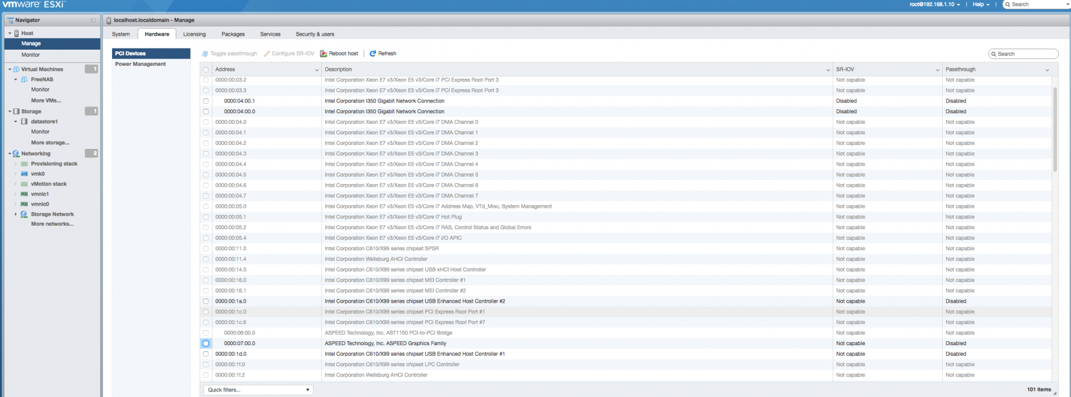This screenshot has height=397, width=1071.
Task: Click the Reboot host icon
Action: [x=324, y=54]
